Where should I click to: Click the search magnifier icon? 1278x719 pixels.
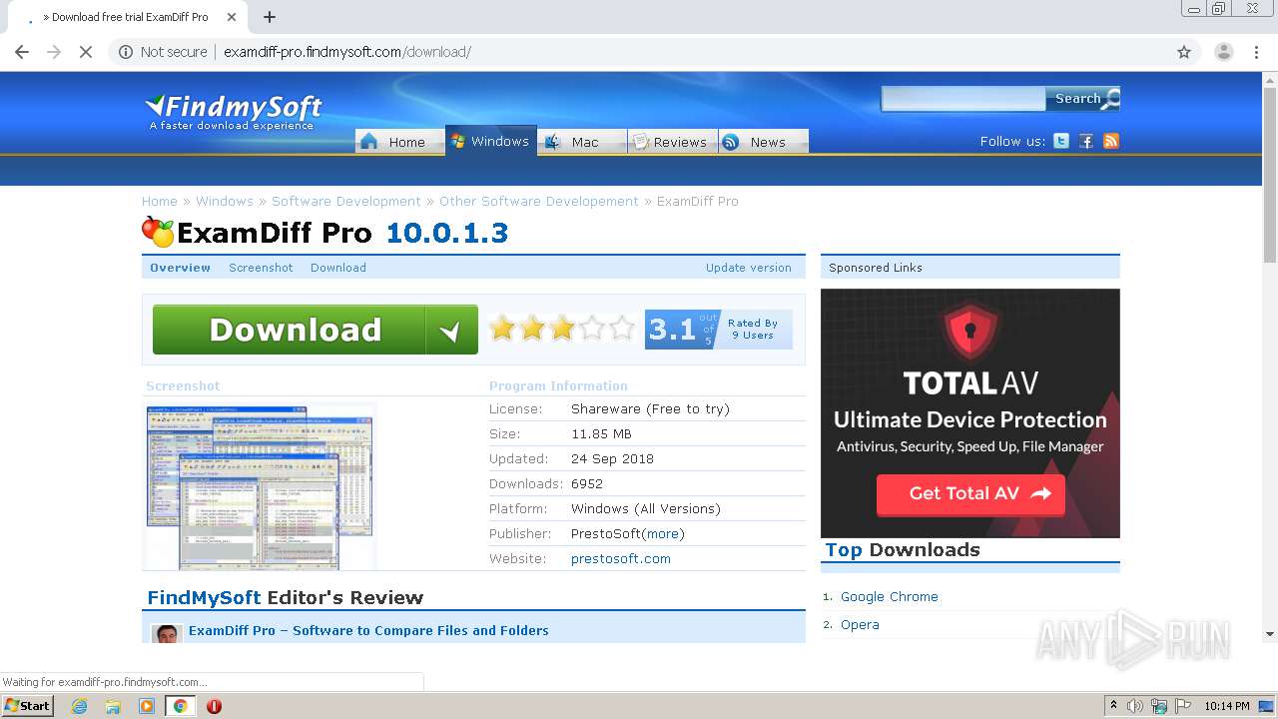[1112, 98]
